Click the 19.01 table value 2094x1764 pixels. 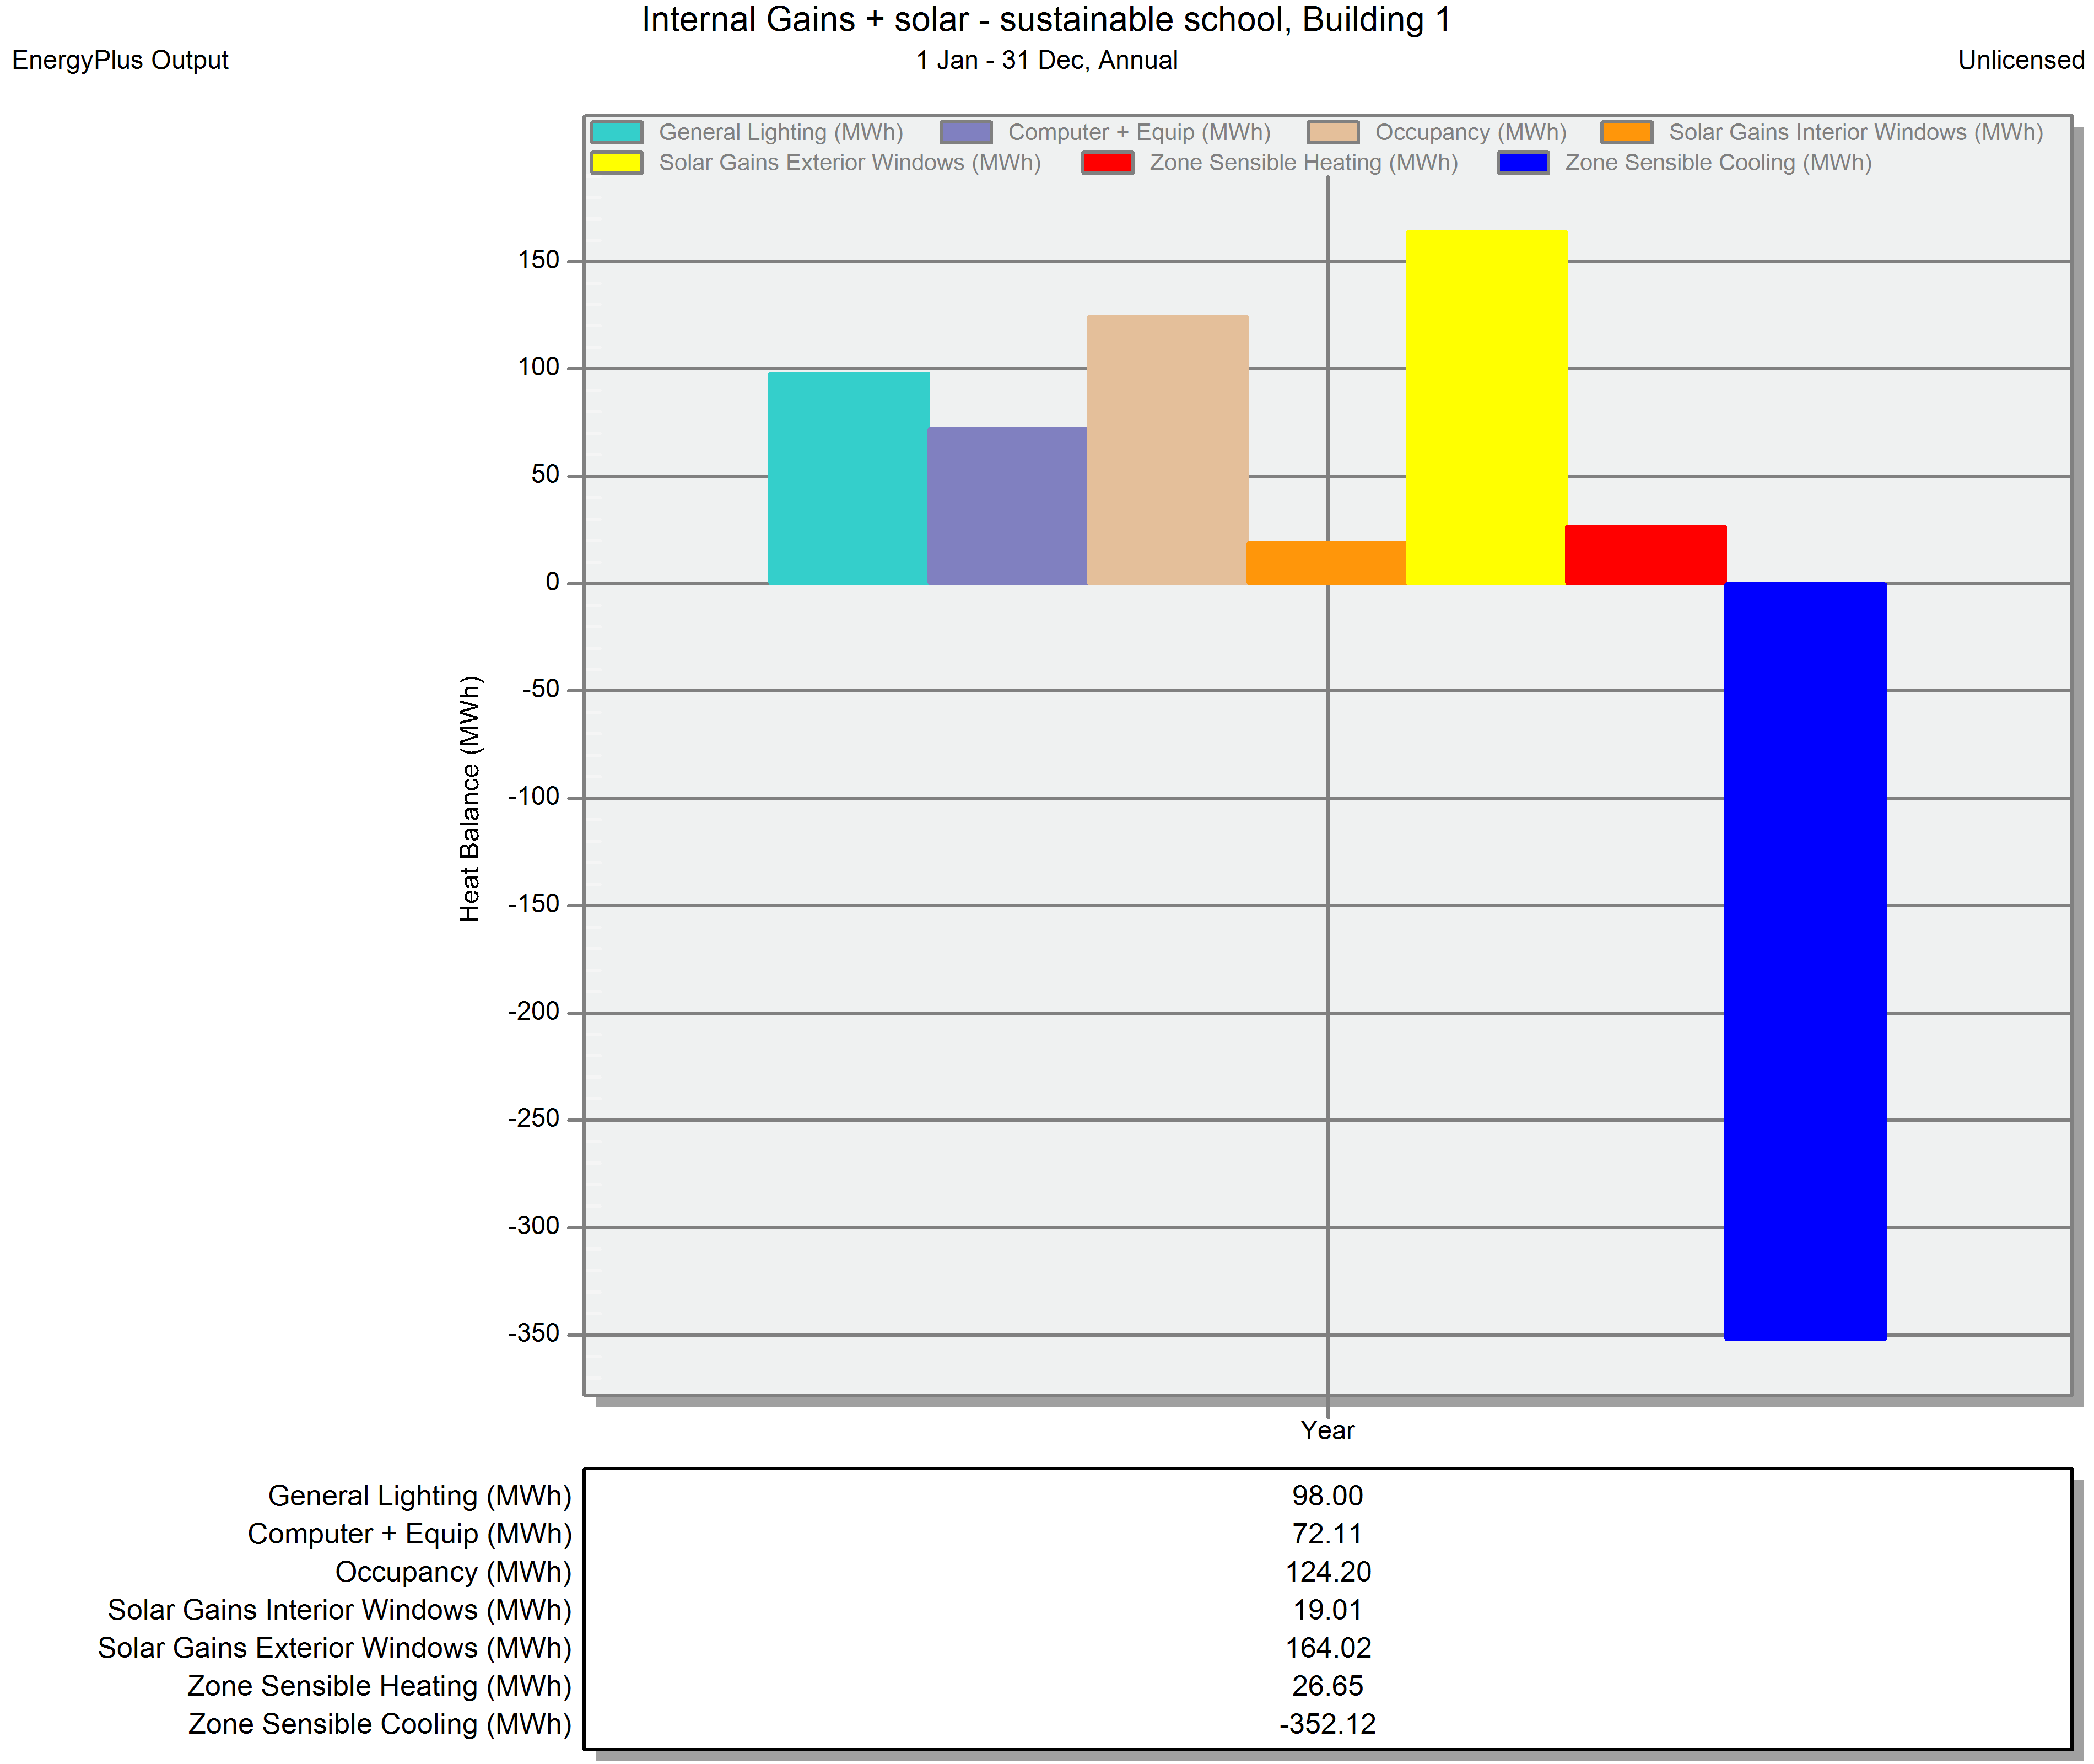tap(1327, 1610)
